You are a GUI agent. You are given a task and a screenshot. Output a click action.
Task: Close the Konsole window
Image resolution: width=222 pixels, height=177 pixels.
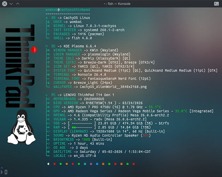coord(5,4)
